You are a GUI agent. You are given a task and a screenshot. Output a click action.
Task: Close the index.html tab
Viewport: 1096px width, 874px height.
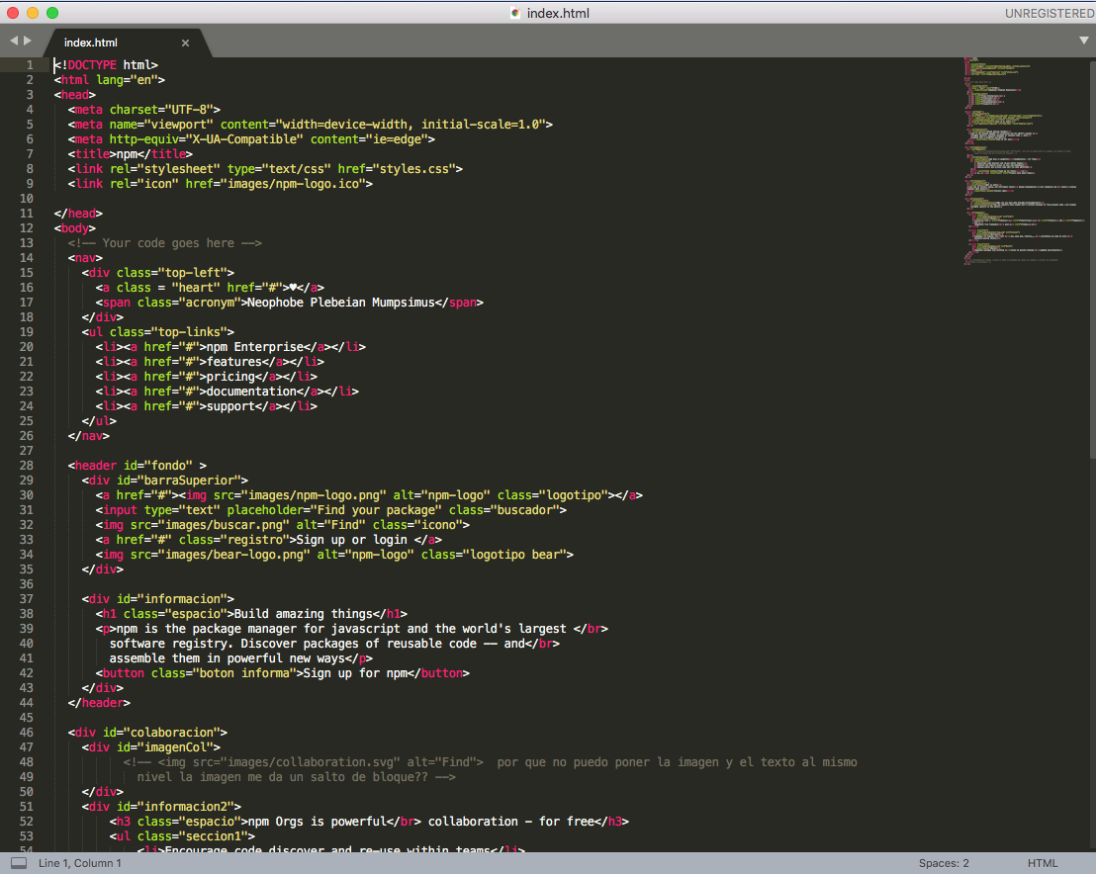click(185, 44)
